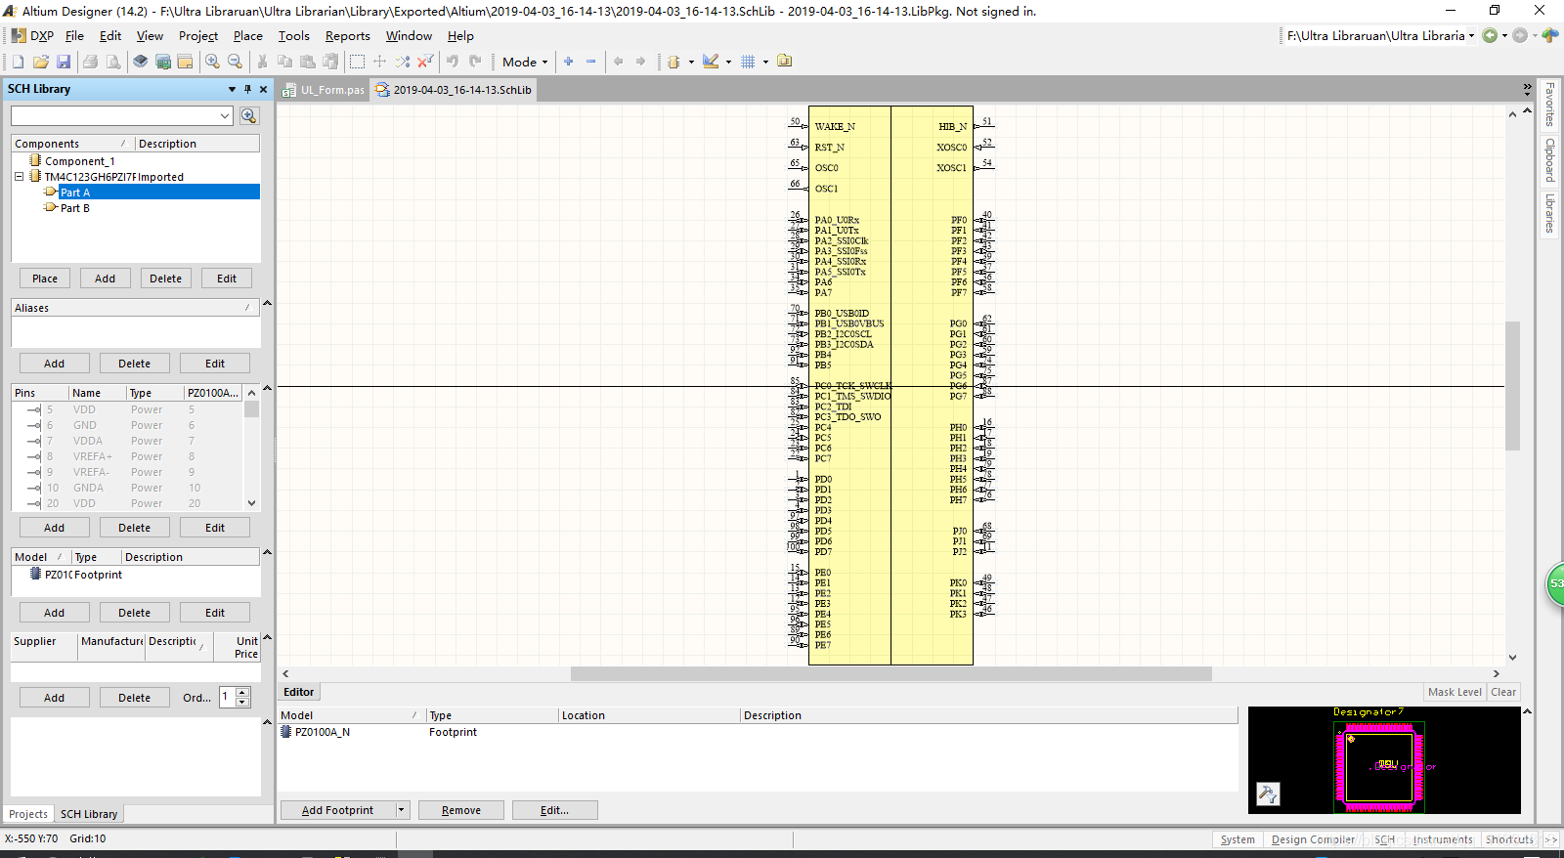This screenshot has height=858, width=1564.
Task: Expand the component filter combo box
Action: [225, 116]
